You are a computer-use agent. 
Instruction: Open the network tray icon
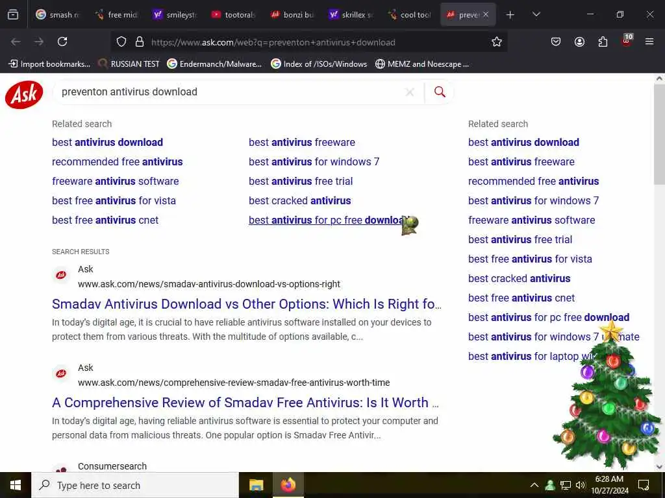coord(566,485)
